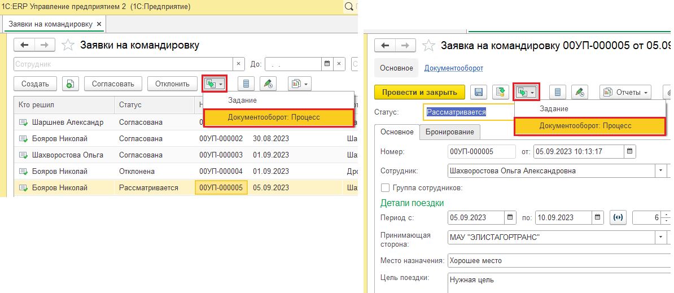Expand the 'Сотрудник' dropdown in document form
Screen dimensions: 674x293
(660, 170)
